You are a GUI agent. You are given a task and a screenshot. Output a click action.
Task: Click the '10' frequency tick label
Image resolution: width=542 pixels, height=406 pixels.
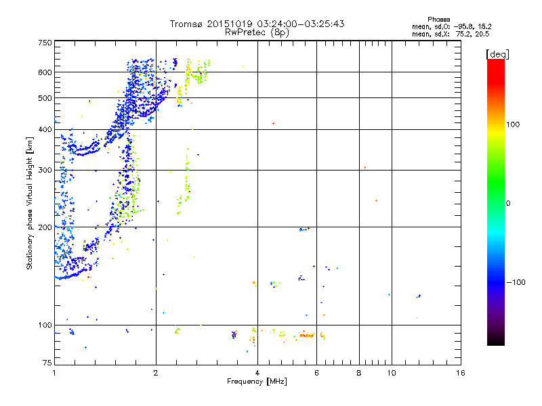click(x=392, y=373)
